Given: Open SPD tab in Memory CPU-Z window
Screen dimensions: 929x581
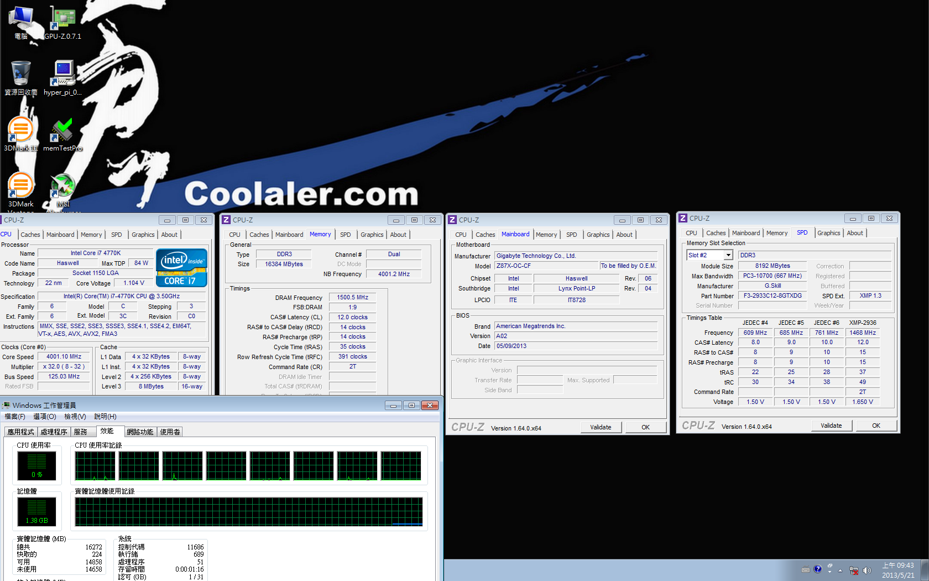Looking at the screenshot, I should coord(346,235).
